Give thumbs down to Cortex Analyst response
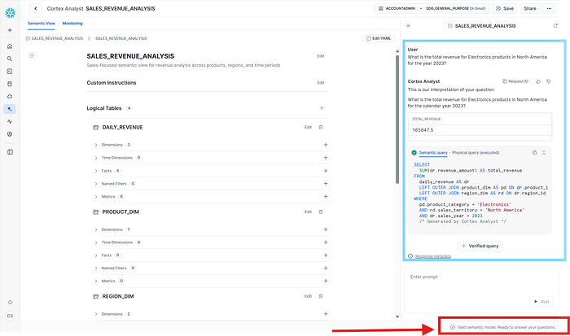 coord(549,81)
